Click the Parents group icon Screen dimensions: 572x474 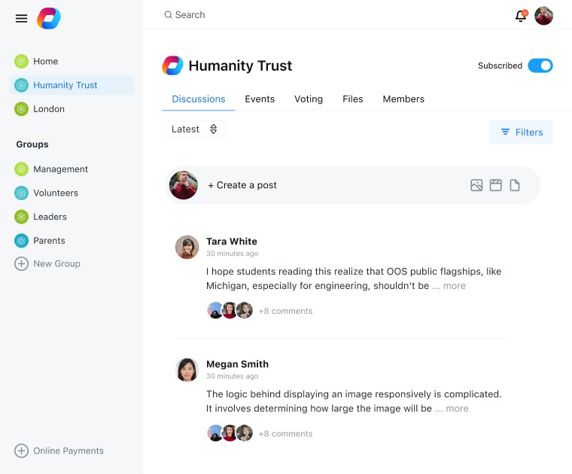pyautogui.click(x=21, y=241)
